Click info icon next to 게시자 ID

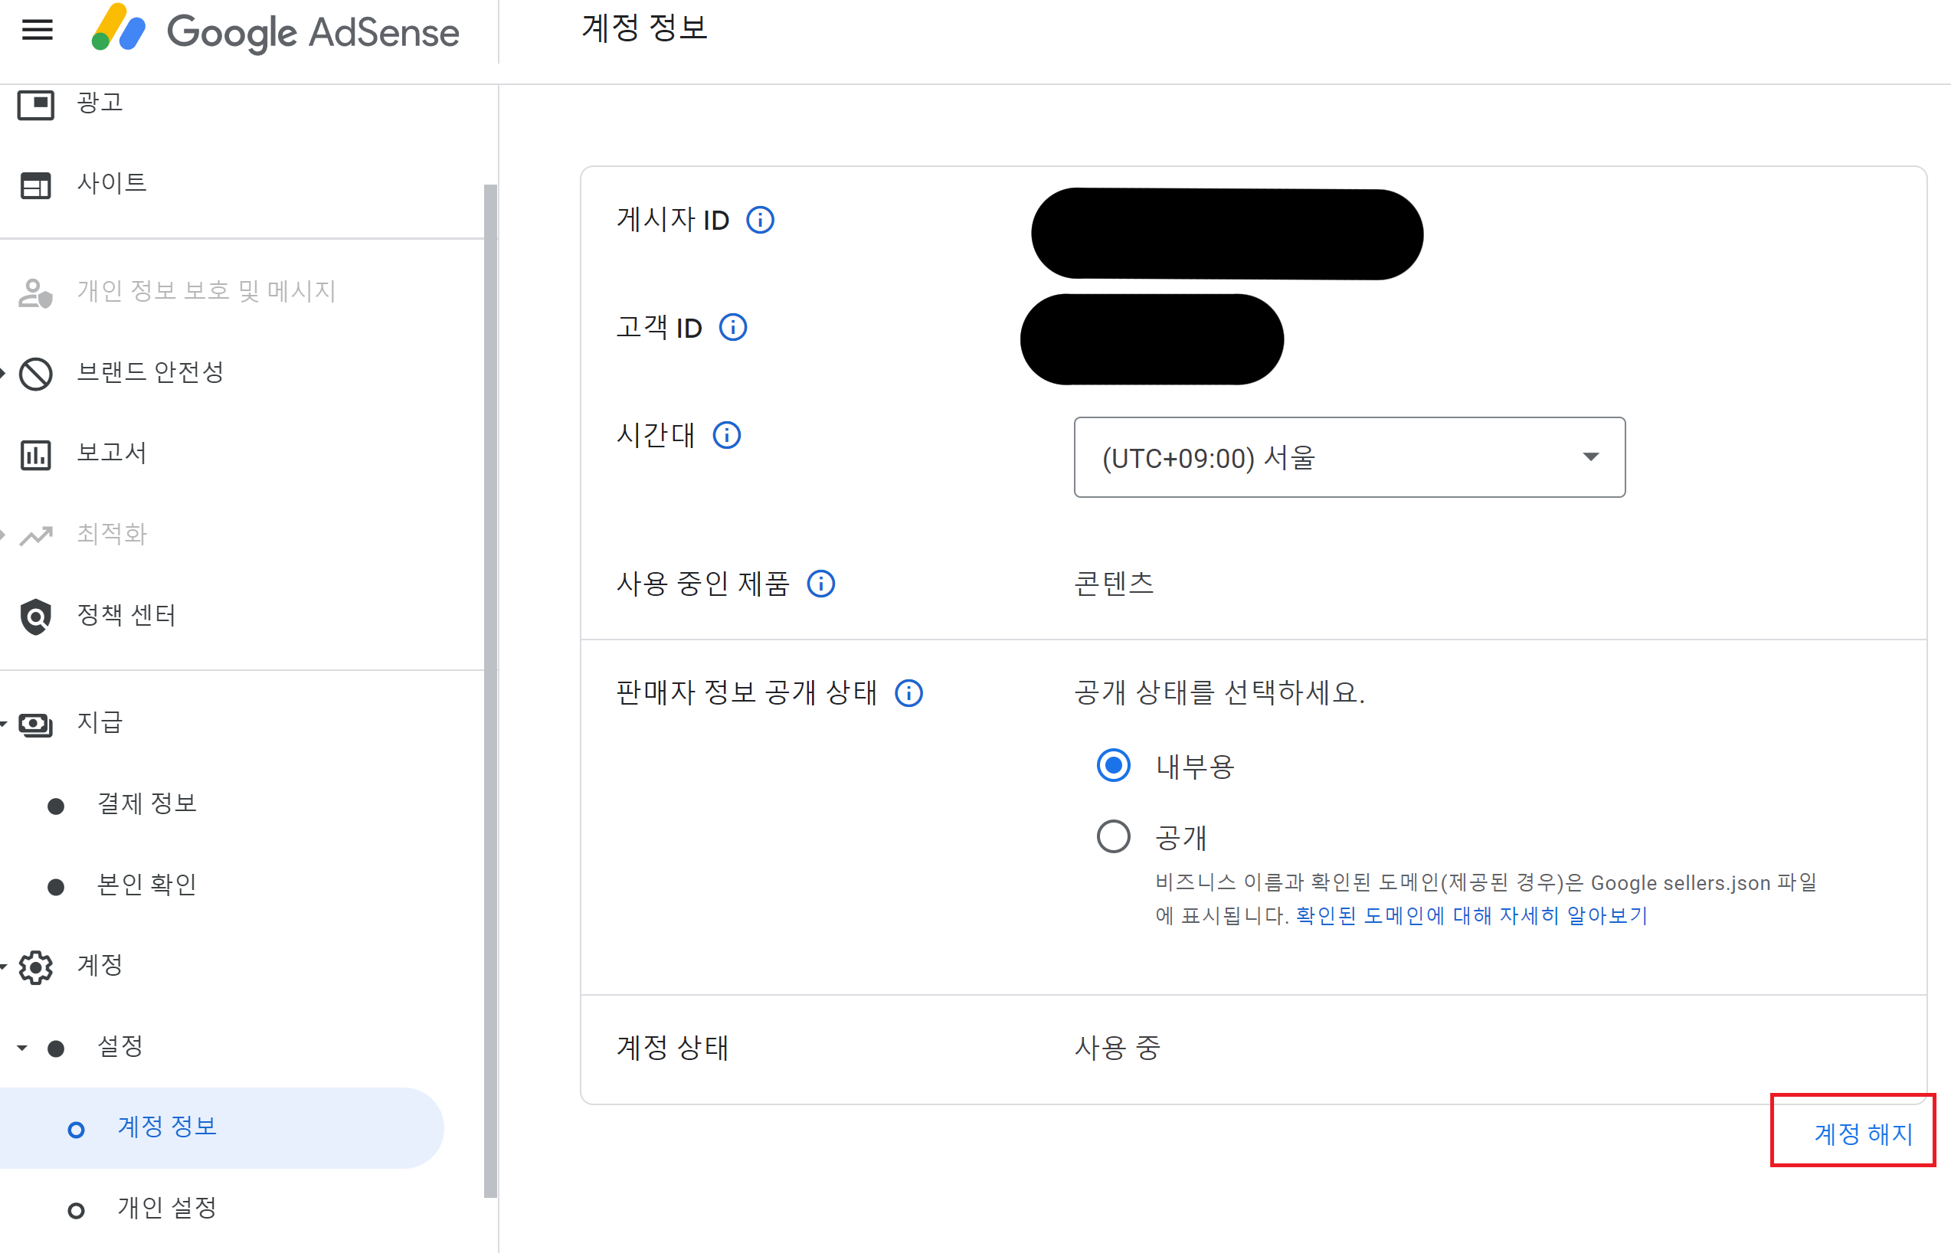(760, 220)
